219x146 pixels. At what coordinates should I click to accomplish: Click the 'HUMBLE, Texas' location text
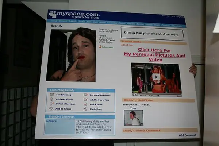click(107, 40)
